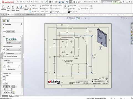Select left justify for dimension text
Viewport: 133px width, 99px height.
pos(4,86)
